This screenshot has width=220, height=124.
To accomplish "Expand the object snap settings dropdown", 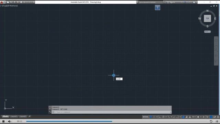I will tap(180, 117).
